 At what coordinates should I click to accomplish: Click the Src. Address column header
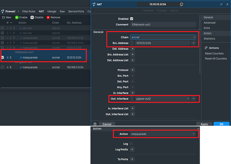click(x=74, y=23)
